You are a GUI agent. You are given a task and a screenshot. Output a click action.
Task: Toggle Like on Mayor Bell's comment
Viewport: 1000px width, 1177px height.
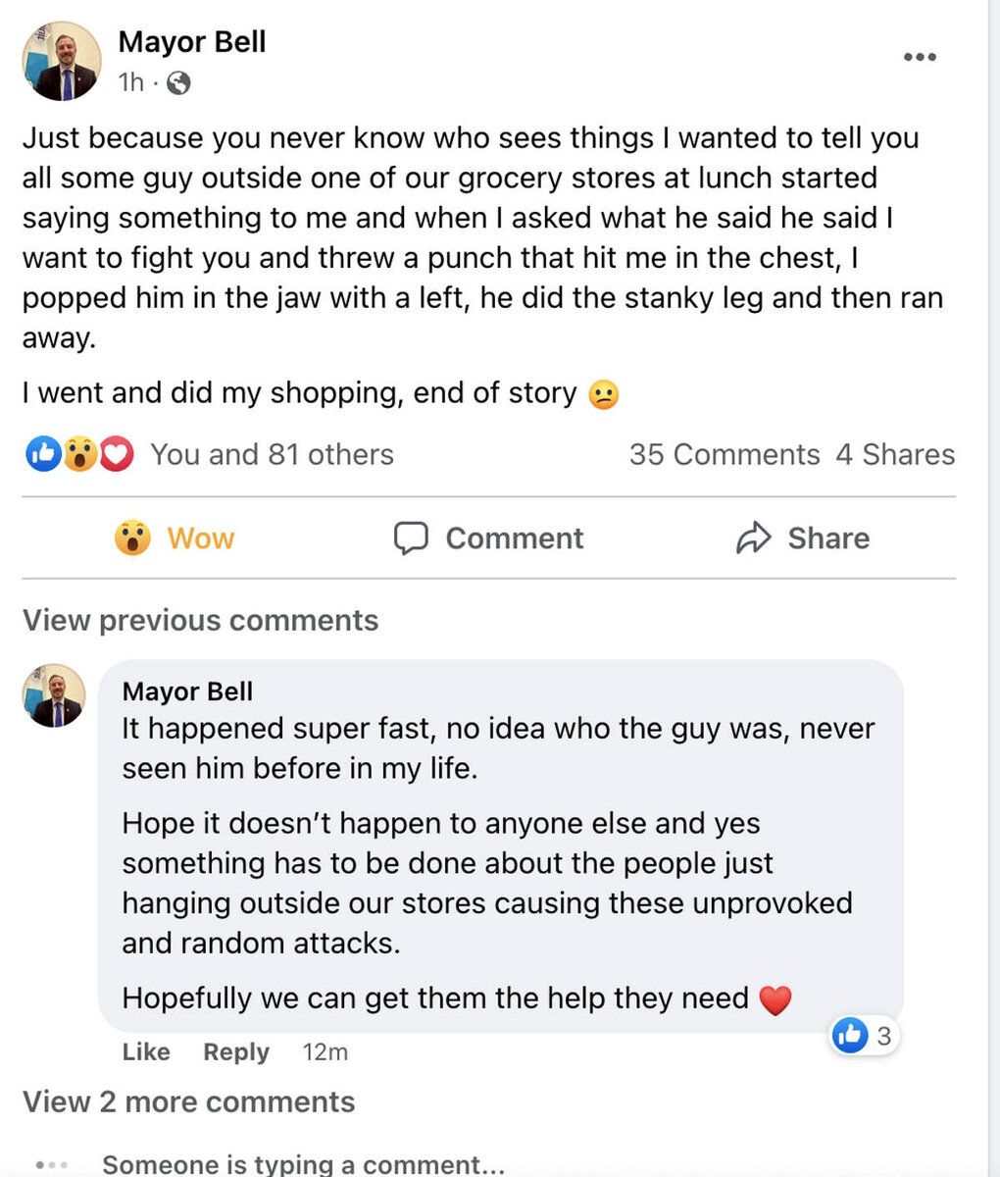click(x=146, y=1052)
